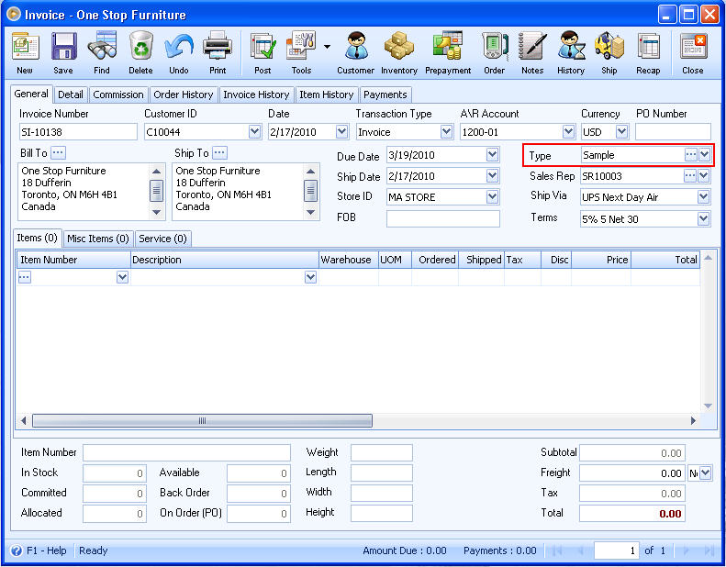
Task: Open the Customer toolbar icon
Action: coord(355,47)
